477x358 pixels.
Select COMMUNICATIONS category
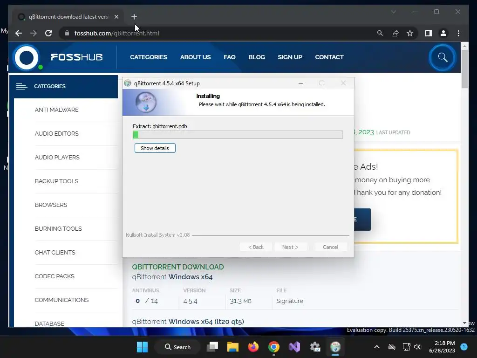point(61,300)
